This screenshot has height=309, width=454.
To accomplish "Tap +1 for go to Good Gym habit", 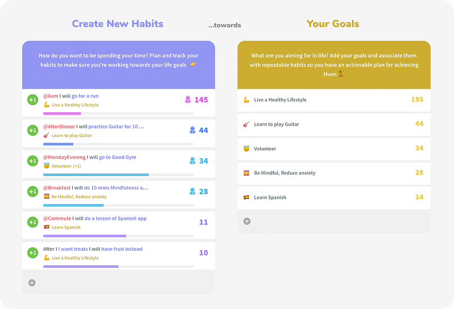I will pyautogui.click(x=32, y=161).
